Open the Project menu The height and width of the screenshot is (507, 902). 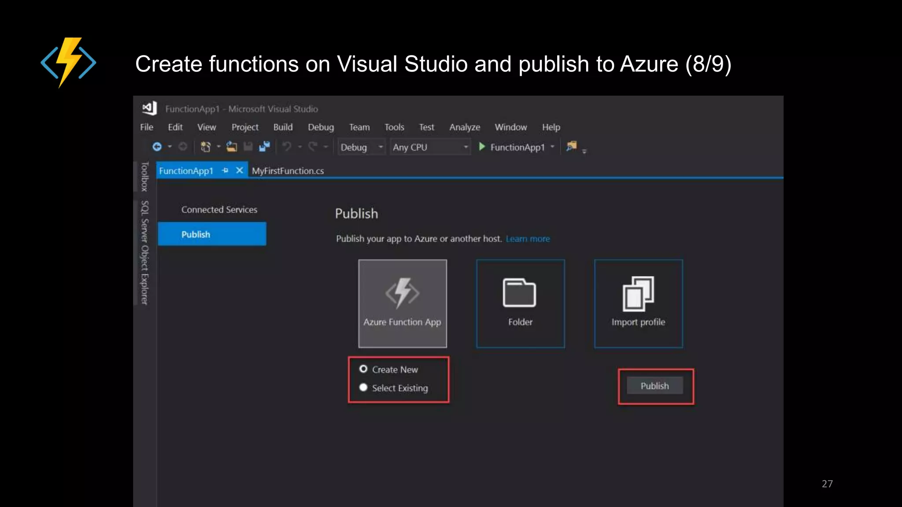pos(245,127)
